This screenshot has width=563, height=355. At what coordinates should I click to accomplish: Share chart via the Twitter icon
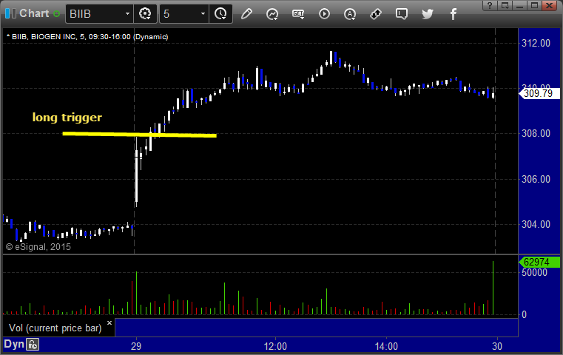[428, 14]
